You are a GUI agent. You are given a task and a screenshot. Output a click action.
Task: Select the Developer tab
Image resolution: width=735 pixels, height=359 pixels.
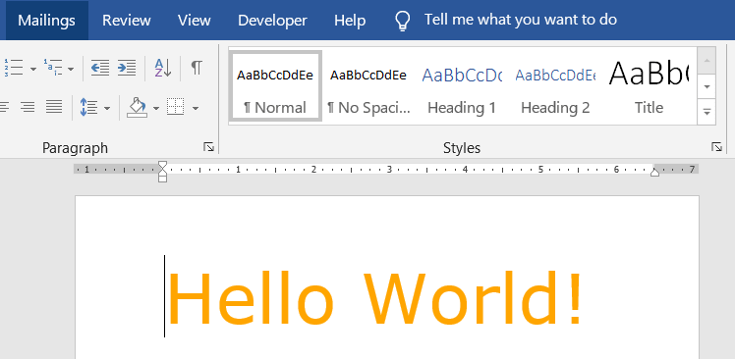pyautogui.click(x=272, y=21)
